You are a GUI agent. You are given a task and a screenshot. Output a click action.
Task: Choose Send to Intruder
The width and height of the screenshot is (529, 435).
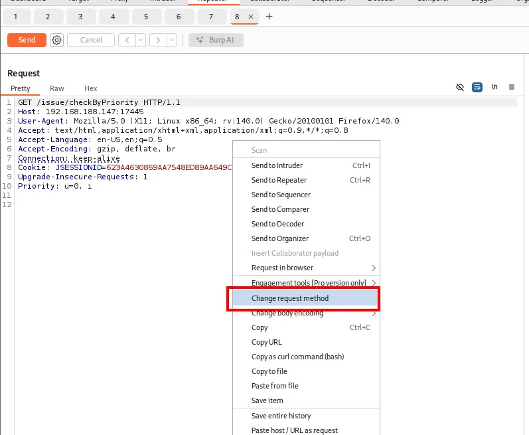click(x=307, y=165)
